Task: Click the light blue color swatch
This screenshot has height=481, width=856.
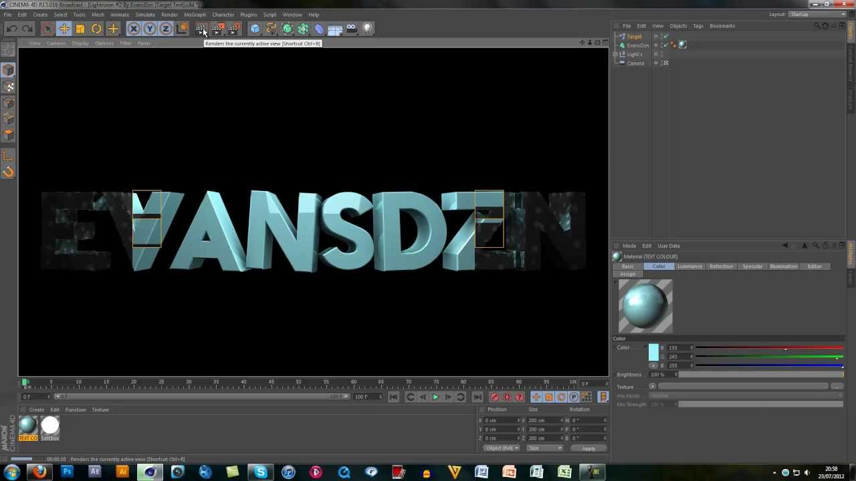Action: click(653, 353)
